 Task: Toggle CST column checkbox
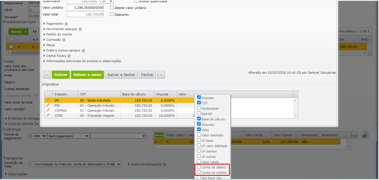199,103
